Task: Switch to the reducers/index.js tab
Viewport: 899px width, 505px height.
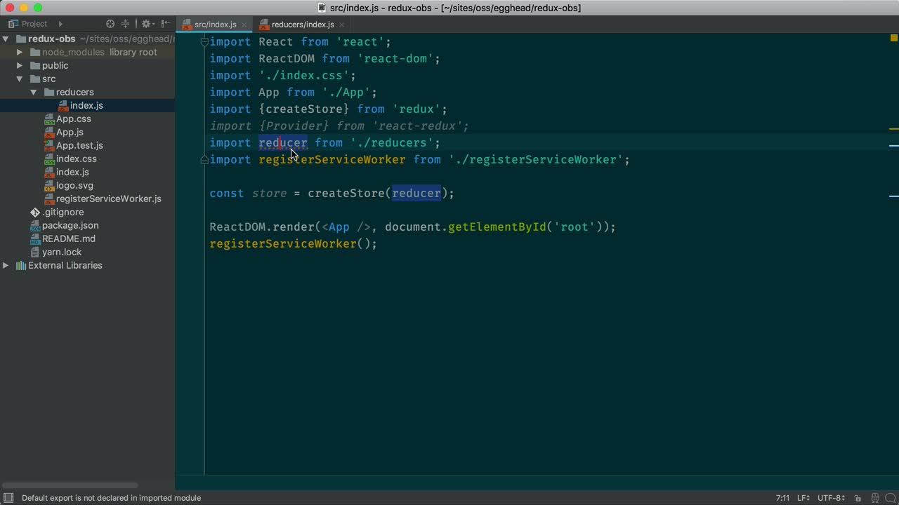Action: [x=302, y=25]
